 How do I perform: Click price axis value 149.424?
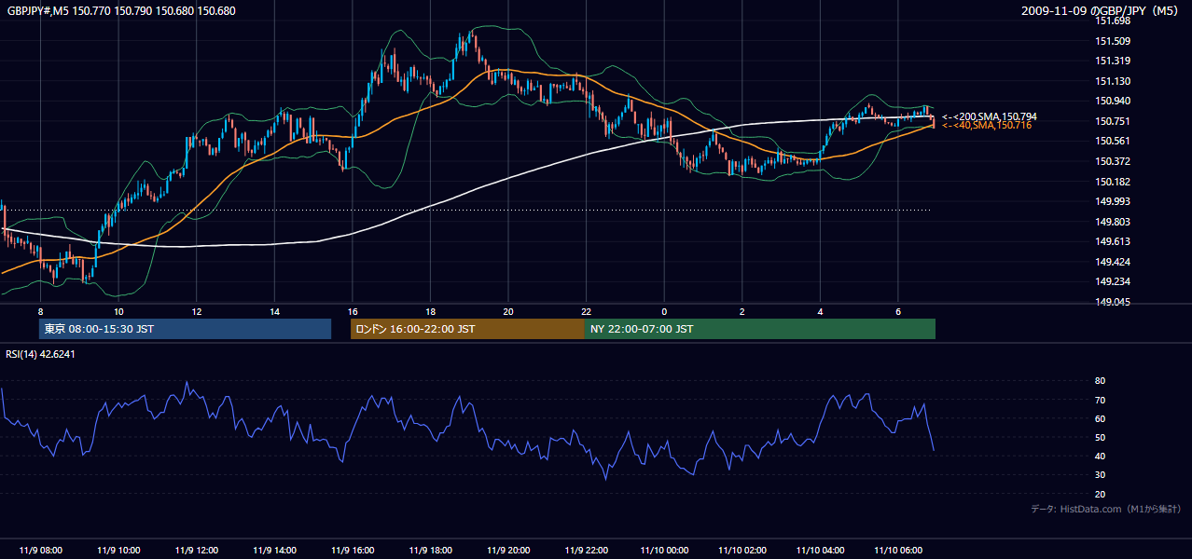pyautogui.click(x=1112, y=262)
